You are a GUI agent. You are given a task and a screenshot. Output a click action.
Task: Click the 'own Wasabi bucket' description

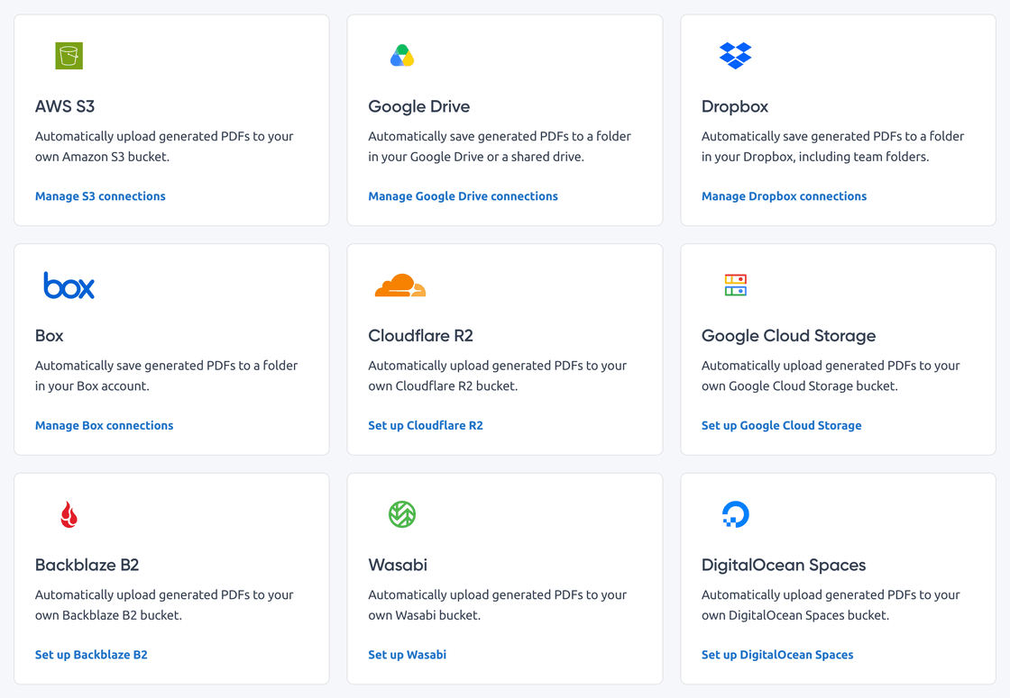424,616
